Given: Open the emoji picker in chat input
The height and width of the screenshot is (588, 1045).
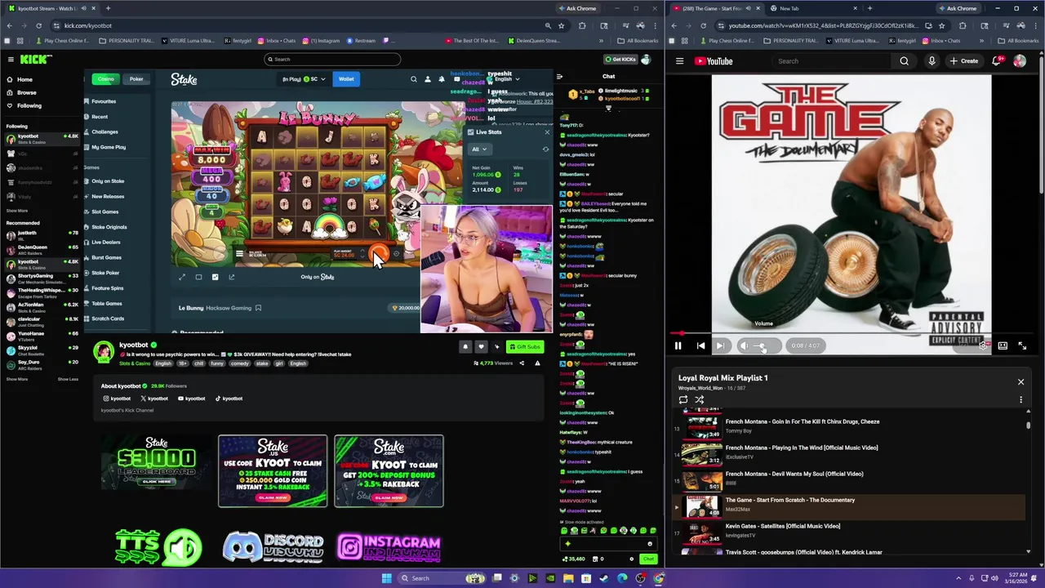Looking at the screenshot, I should point(650,544).
